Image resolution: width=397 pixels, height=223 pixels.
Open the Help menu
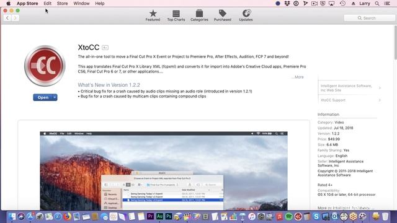(100, 3)
